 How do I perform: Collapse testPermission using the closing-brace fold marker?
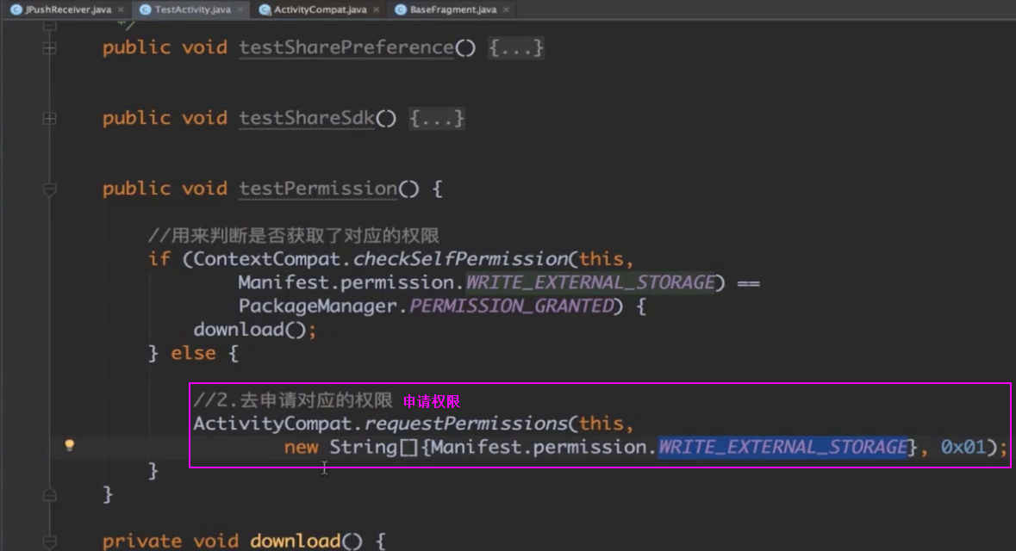click(49, 495)
